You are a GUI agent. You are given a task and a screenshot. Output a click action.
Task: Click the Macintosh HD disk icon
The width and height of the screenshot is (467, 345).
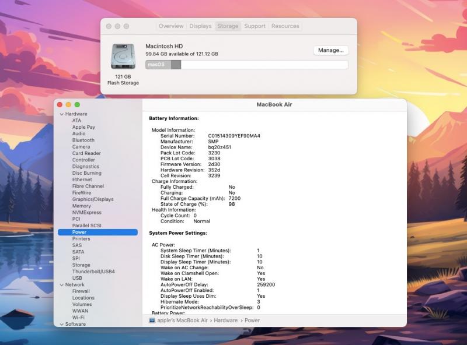(123, 57)
